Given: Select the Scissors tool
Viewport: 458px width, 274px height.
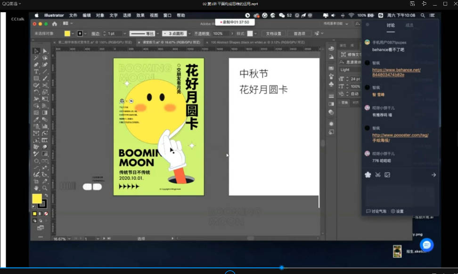Looking at the screenshot, I should pyautogui.click(x=45, y=86).
